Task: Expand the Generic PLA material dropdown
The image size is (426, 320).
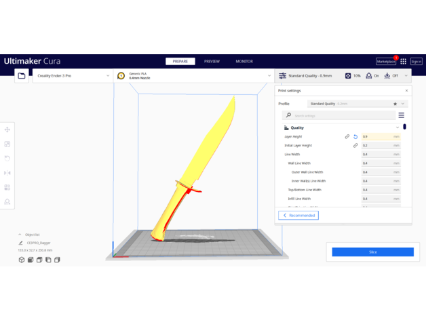Action: pos(185,76)
